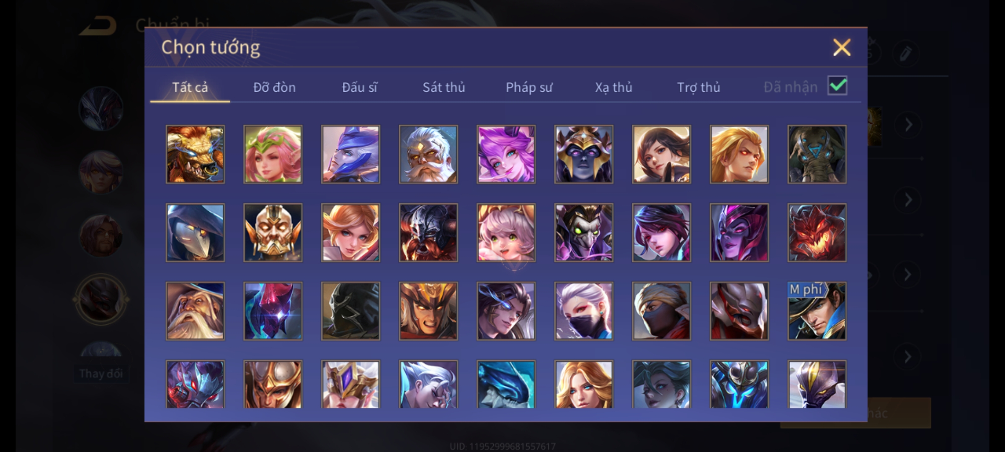
Task: Pick the golden masked hero with pointed ears
Action: tap(273, 233)
